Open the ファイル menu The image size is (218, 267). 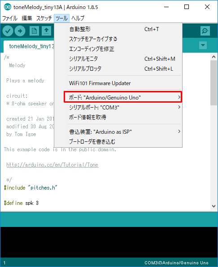click(x=10, y=18)
